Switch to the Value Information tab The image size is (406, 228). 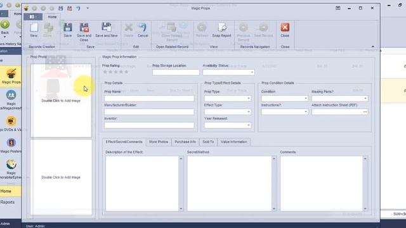pyautogui.click(x=234, y=142)
